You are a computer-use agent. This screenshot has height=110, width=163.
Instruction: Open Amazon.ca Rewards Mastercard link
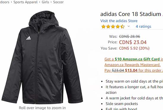(132, 65)
